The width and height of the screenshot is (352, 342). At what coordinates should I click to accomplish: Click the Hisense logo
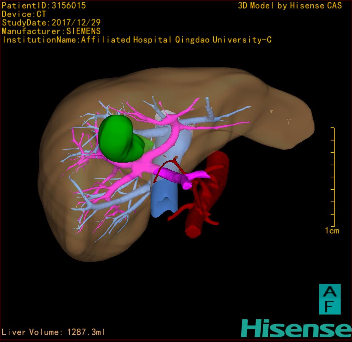(296, 328)
